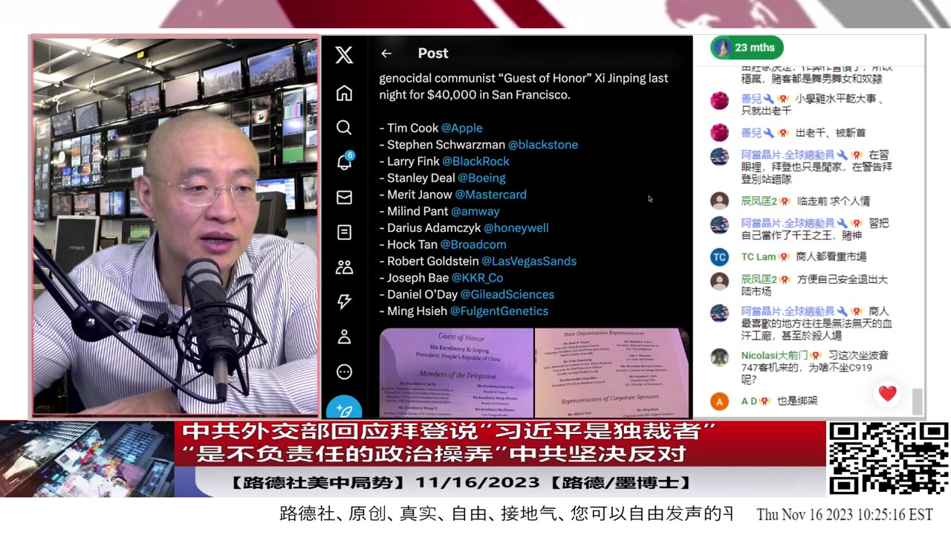
Task: Open the Explore search icon
Action: (344, 128)
